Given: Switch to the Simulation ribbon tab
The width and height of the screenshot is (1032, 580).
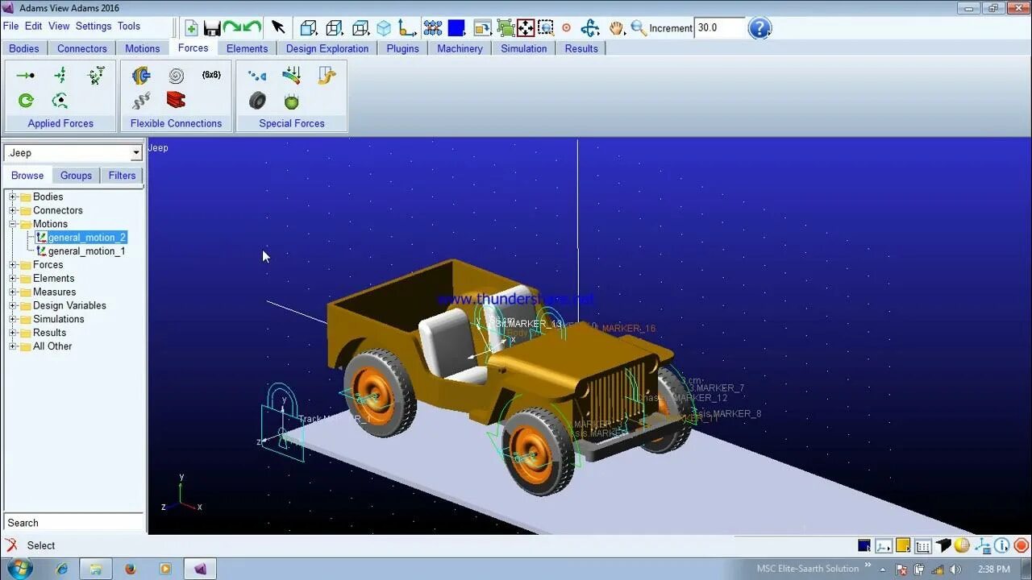Looking at the screenshot, I should coord(524,48).
